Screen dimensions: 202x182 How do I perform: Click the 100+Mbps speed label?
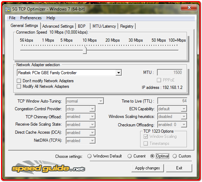(x=177, y=40)
